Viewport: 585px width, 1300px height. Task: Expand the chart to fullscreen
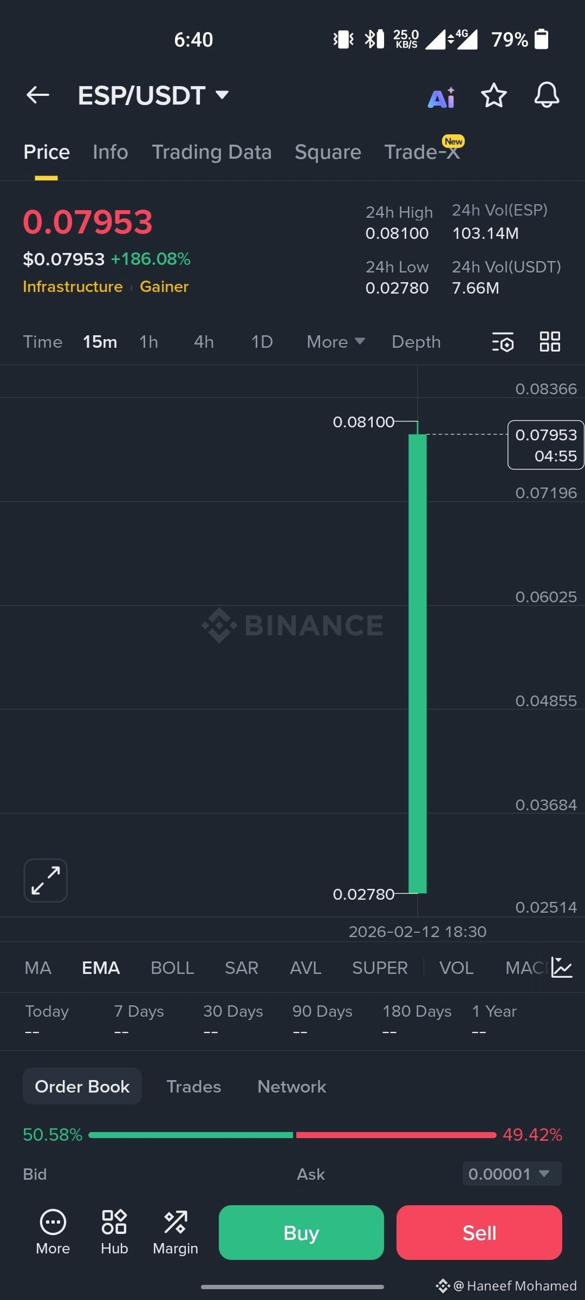45,880
